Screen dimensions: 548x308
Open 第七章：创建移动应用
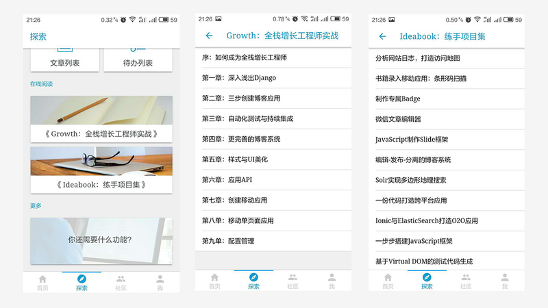tap(273, 201)
